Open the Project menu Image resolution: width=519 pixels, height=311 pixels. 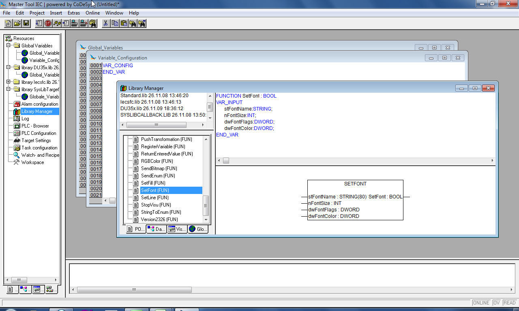point(37,13)
